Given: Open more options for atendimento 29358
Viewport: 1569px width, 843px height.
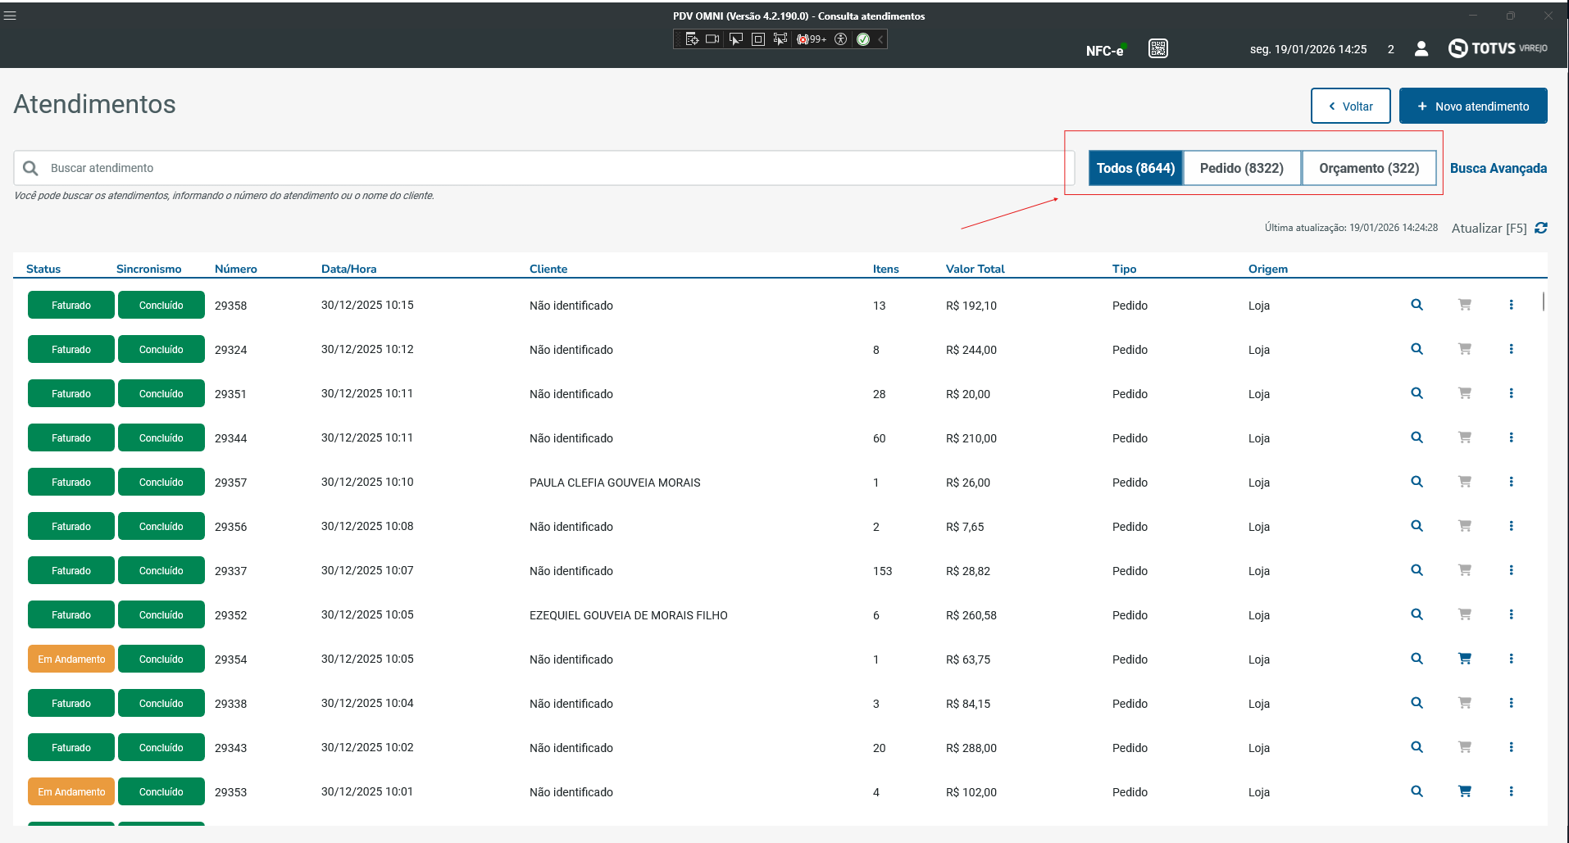Looking at the screenshot, I should pos(1512,305).
